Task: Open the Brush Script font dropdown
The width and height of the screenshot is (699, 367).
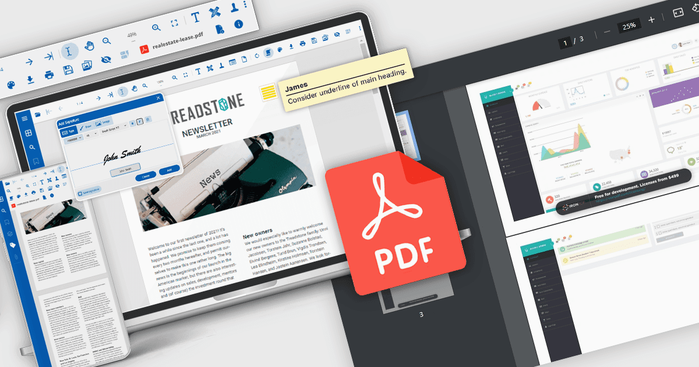Action: coord(114,127)
